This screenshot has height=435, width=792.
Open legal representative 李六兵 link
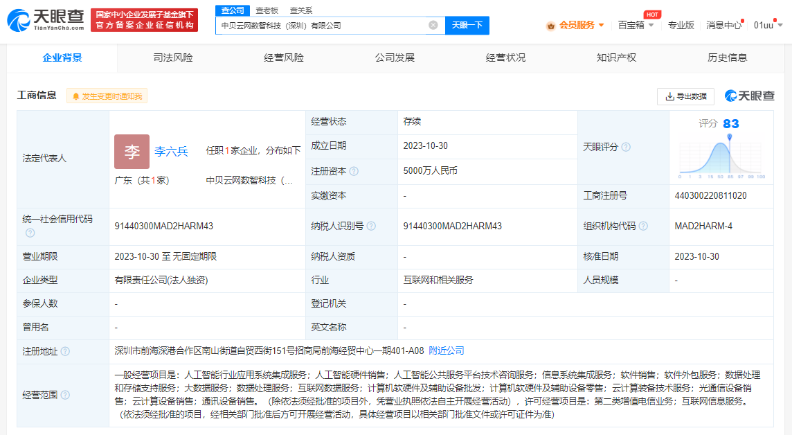click(x=171, y=151)
